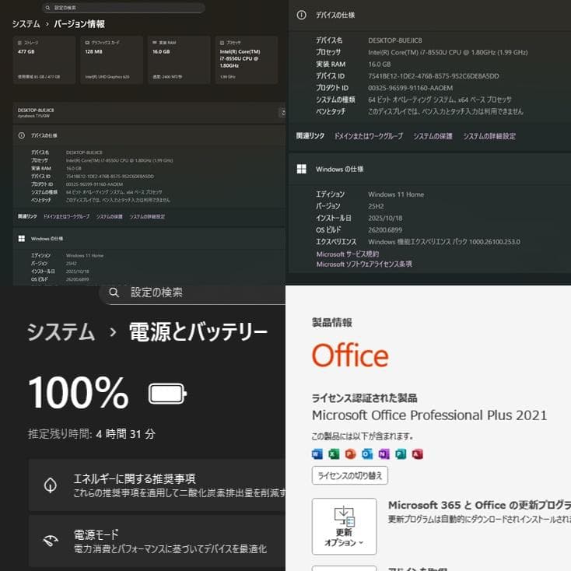The height and width of the screenshot is (571, 571).
Task: Click the search magnifier on the small バージョン情報 page
Action: [47, 8]
